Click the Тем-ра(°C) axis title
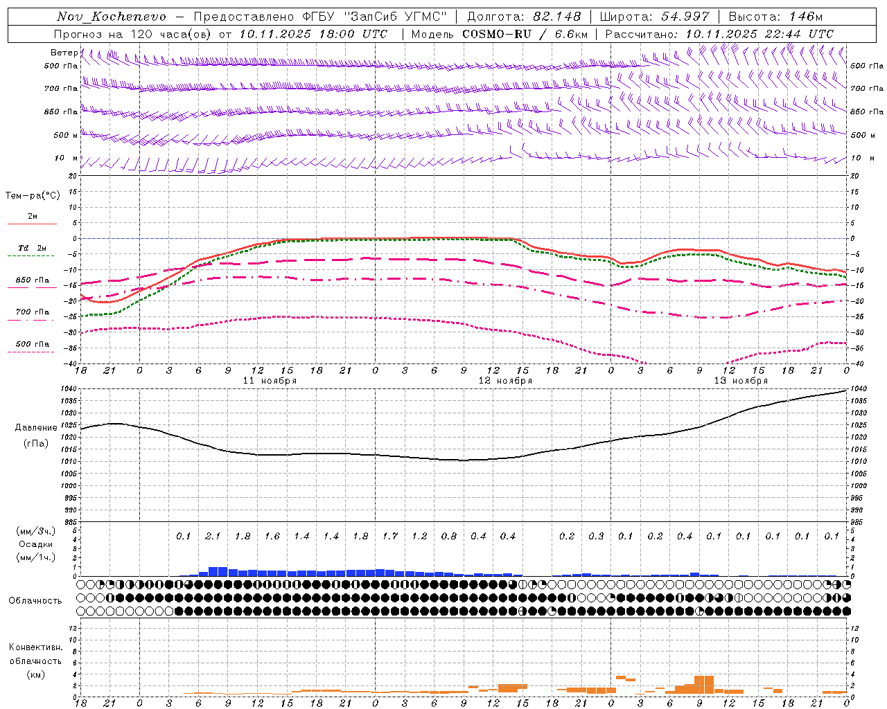The height and width of the screenshot is (709, 887). (x=33, y=196)
